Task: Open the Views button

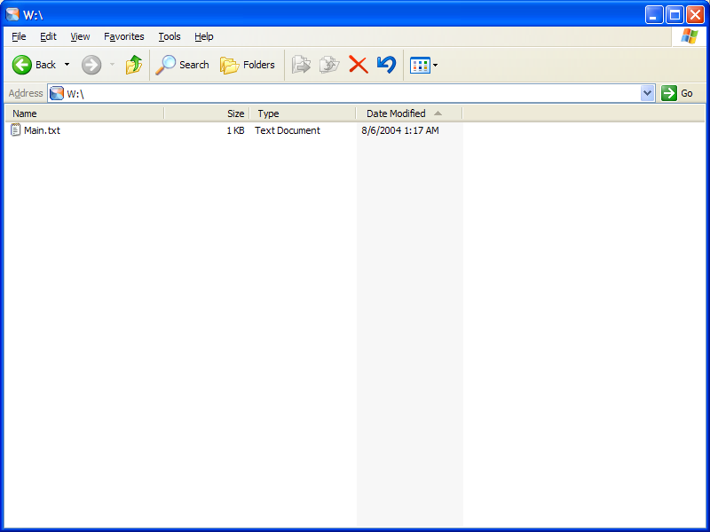Action: point(420,65)
